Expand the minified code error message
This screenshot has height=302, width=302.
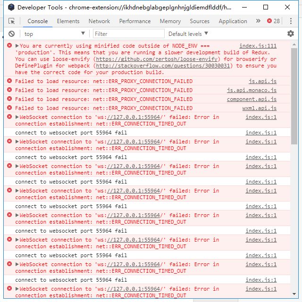click(x=17, y=46)
